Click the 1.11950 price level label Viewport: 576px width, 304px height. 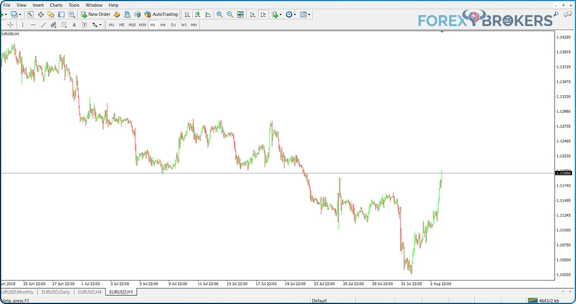pos(563,173)
